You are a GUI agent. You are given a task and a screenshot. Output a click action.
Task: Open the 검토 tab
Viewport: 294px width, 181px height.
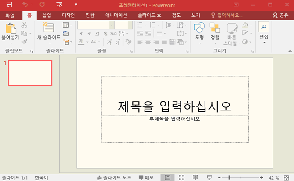tap(177, 15)
